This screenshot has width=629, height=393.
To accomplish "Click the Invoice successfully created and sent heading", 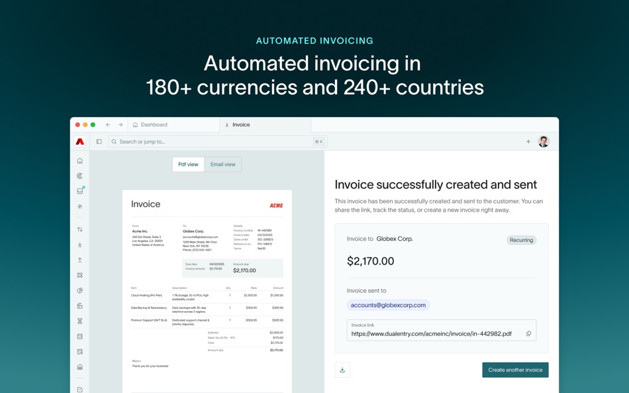I will point(435,185).
